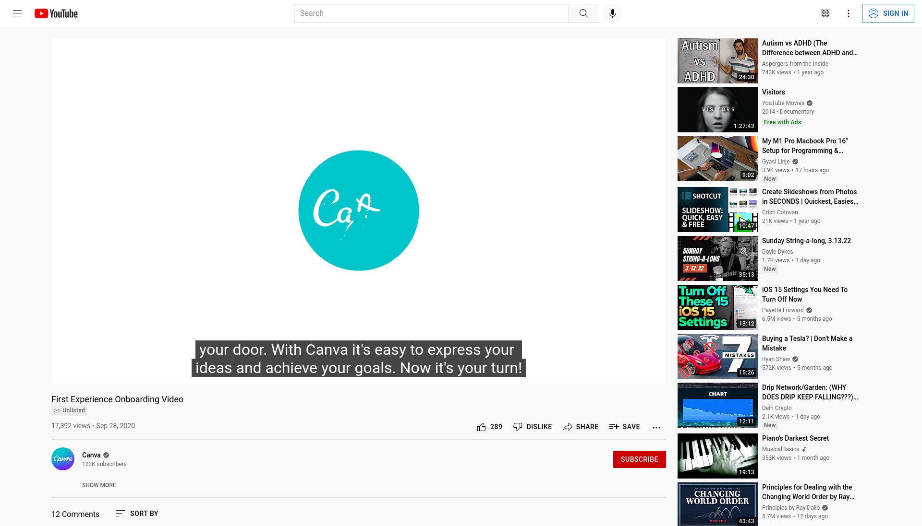Click the Free with Ads badge
This screenshot has height=526, width=922.
point(782,122)
